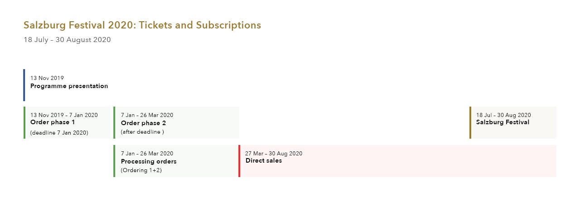This screenshot has width=580, height=201.
Task: Select the green bar beside Processing orders
Action: pyautogui.click(x=114, y=161)
